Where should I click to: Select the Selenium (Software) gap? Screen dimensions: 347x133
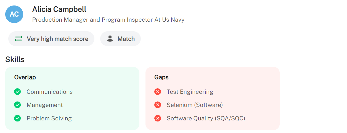(194, 105)
